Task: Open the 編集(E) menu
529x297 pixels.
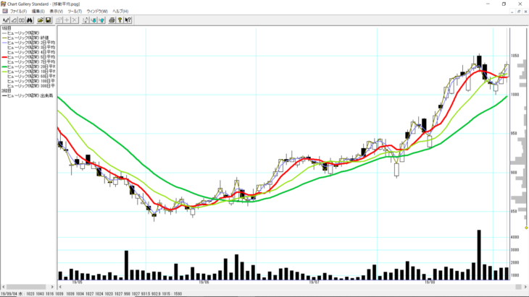Action: point(38,12)
